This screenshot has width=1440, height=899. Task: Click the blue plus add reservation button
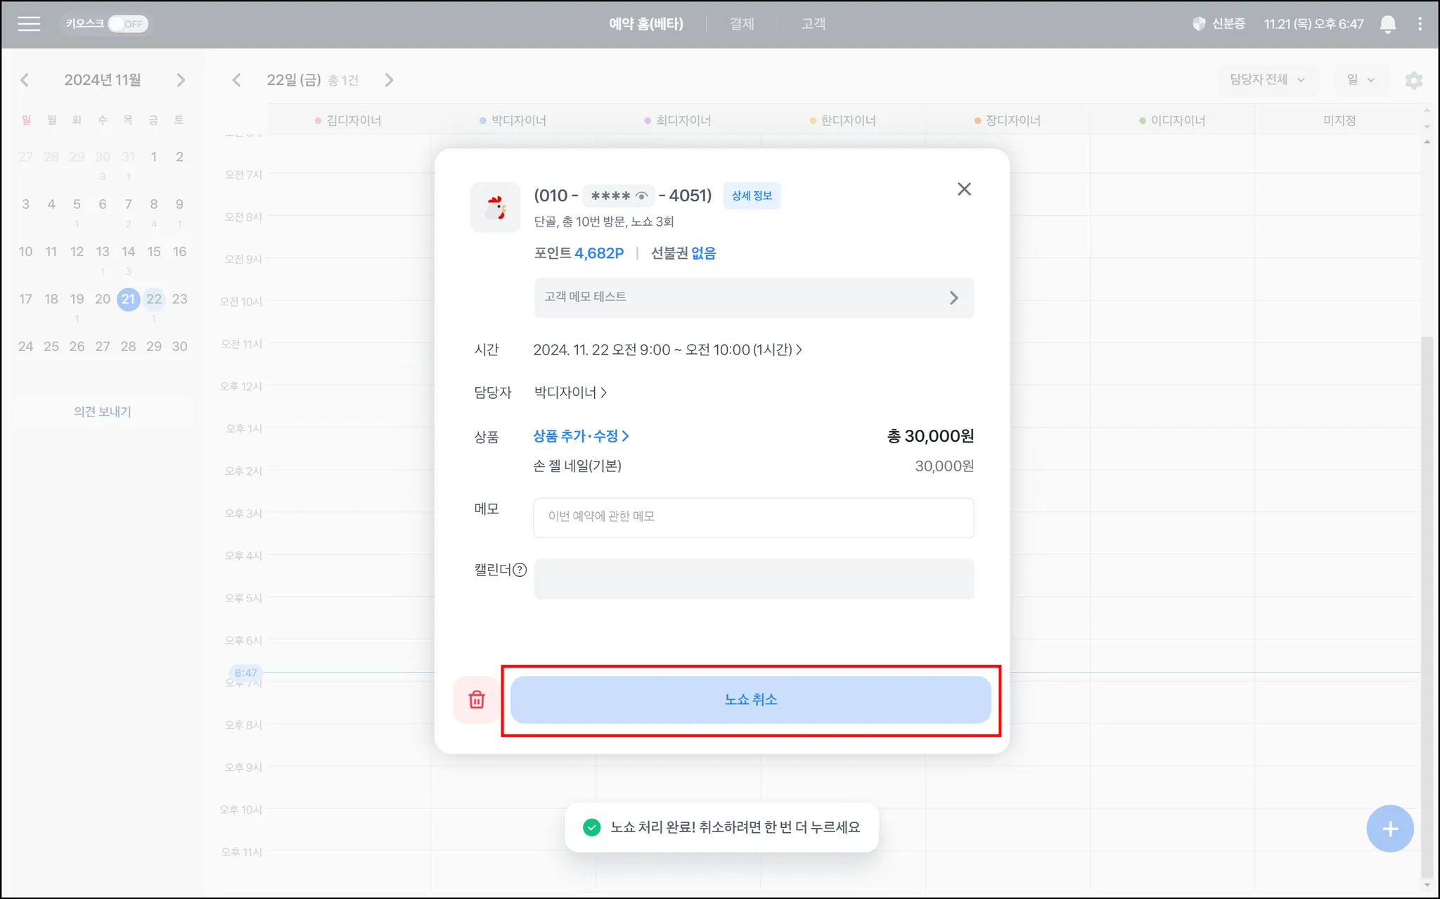1389,829
